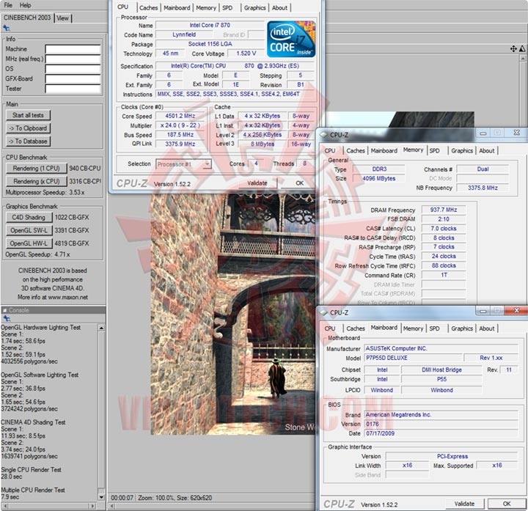Open the Mainboard tab in top CPU-Z window
Screen dimensions: 528x511
coord(177,8)
